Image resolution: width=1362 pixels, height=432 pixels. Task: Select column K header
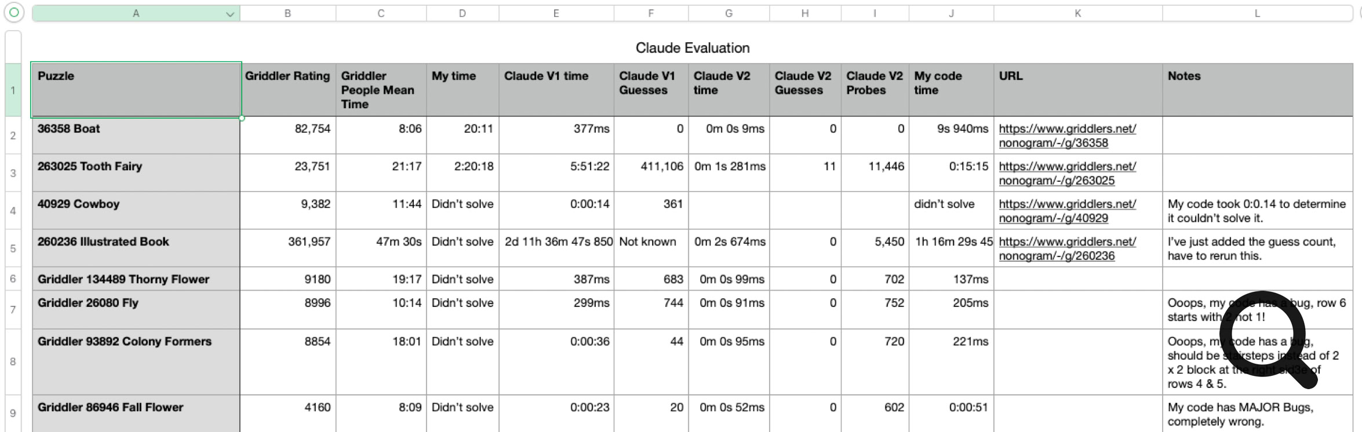click(1077, 13)
